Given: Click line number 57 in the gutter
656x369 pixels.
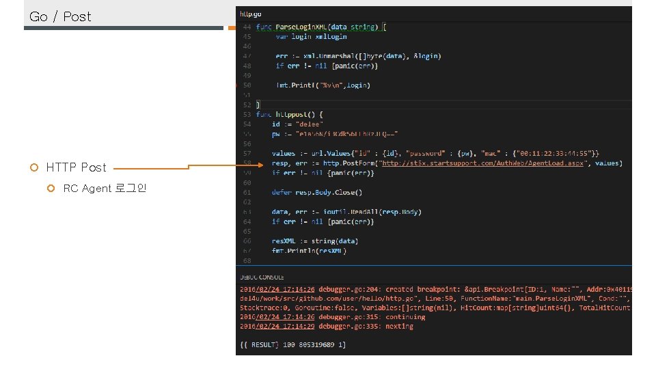Looking at the screenshot, I should pyautogui.click(x=247, y=154).
